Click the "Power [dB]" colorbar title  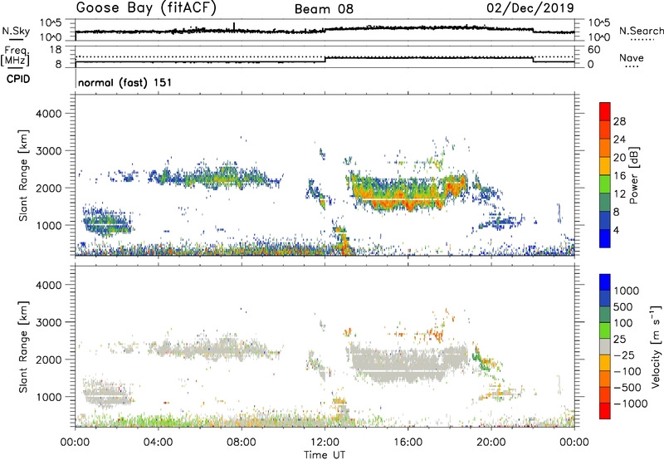(633, 175)
